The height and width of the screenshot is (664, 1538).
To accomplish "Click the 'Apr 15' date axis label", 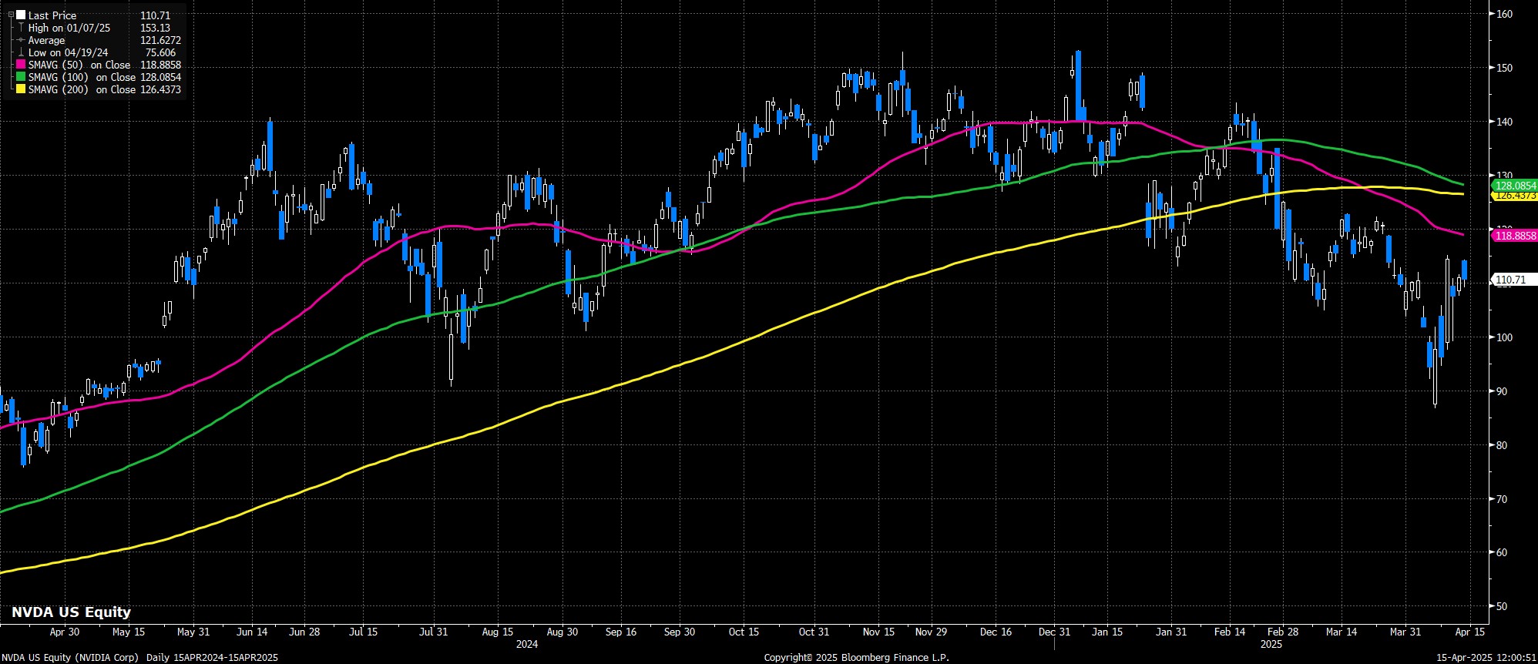I will (1469, 632).
